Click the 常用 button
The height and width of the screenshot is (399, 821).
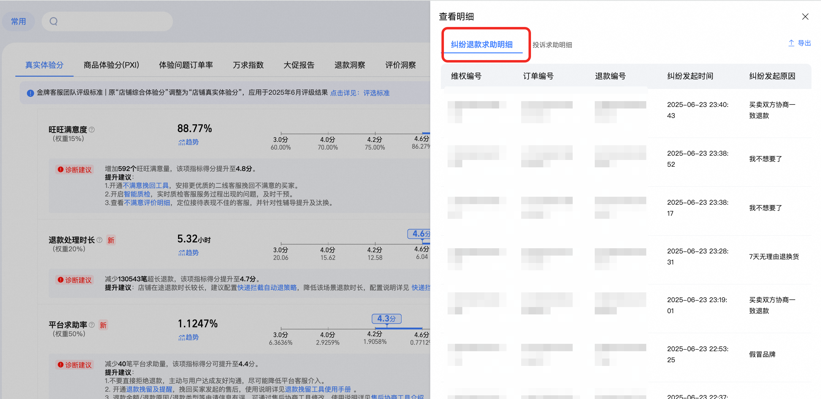[18, 21]
